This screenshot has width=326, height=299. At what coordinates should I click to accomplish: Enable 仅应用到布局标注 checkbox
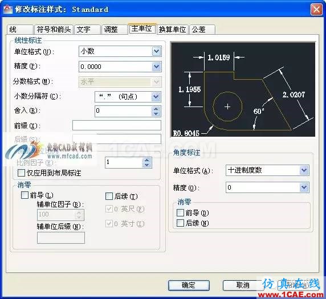(x=21, y=173)
